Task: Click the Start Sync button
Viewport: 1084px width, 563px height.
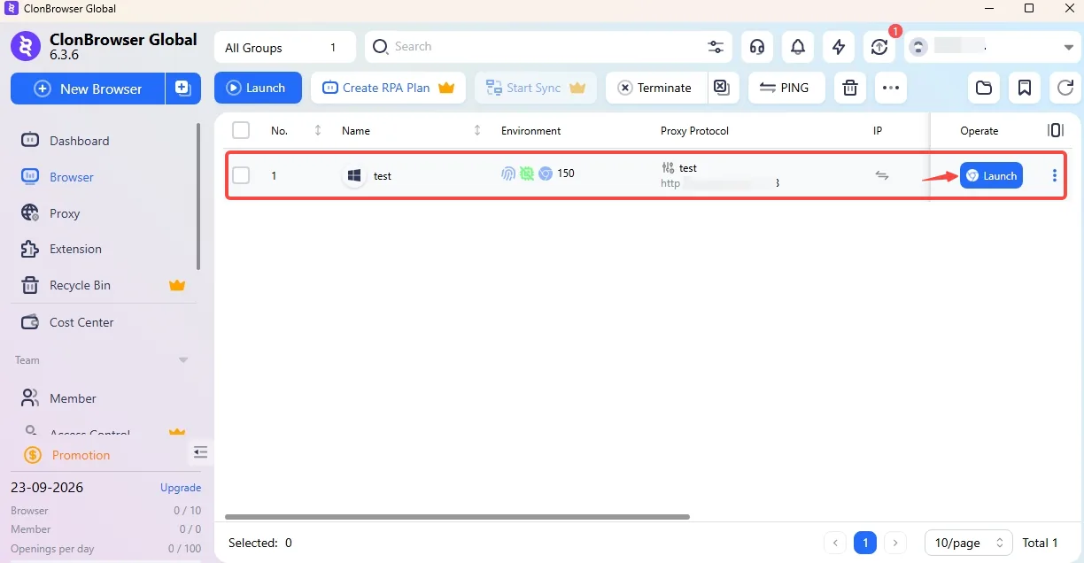Action: [536, 88]
